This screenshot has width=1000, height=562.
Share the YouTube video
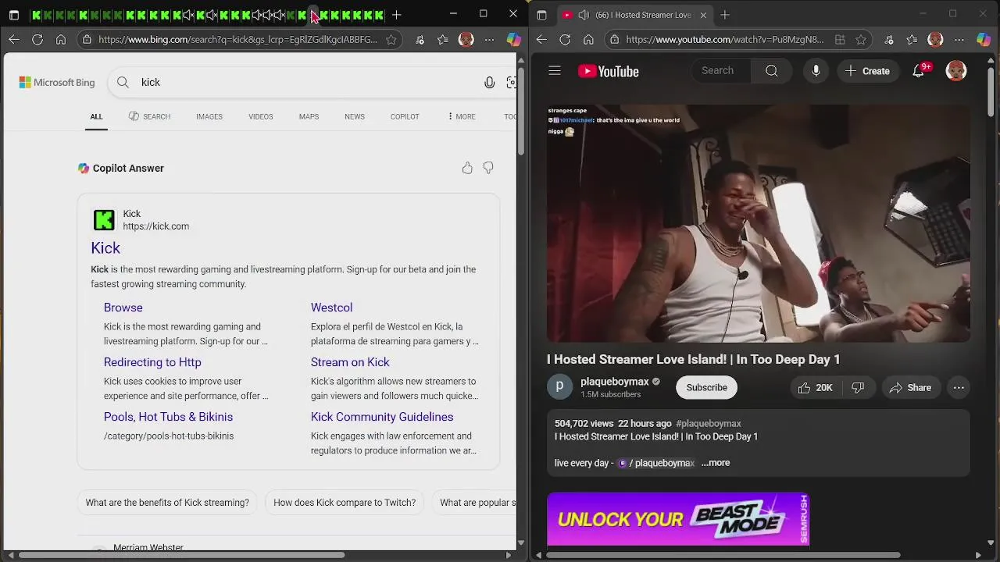910,387
